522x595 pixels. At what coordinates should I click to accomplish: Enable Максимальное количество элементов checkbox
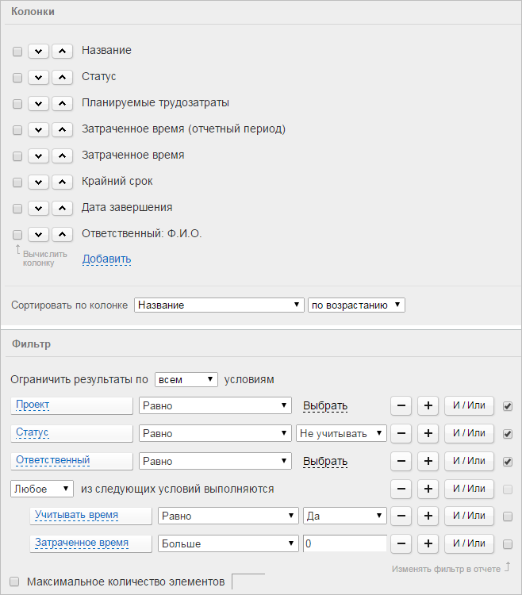pos(14,582)
